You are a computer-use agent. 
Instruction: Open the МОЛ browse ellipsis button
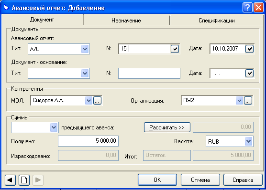(x=97, y=100)
